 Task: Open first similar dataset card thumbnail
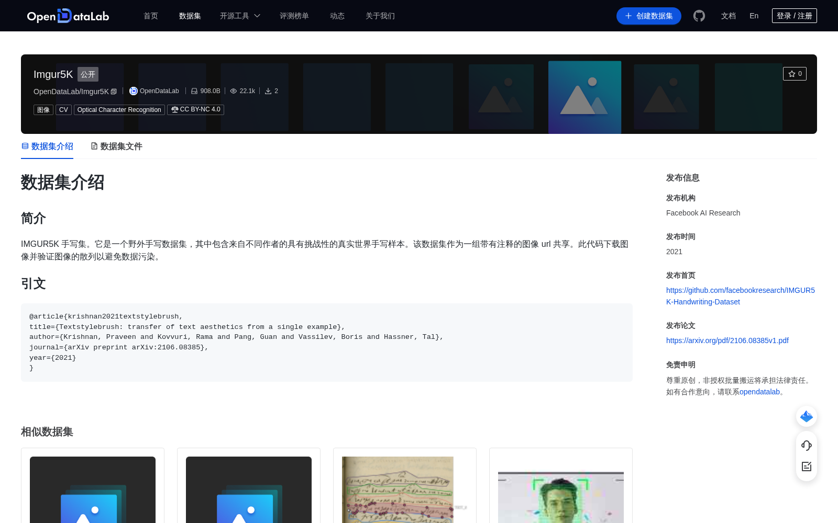click(x=93, y=490)
